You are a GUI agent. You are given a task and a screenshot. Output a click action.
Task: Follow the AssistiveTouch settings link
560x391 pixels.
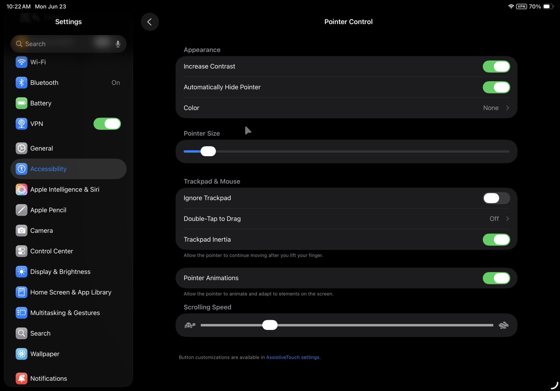[x=293, y=357]
